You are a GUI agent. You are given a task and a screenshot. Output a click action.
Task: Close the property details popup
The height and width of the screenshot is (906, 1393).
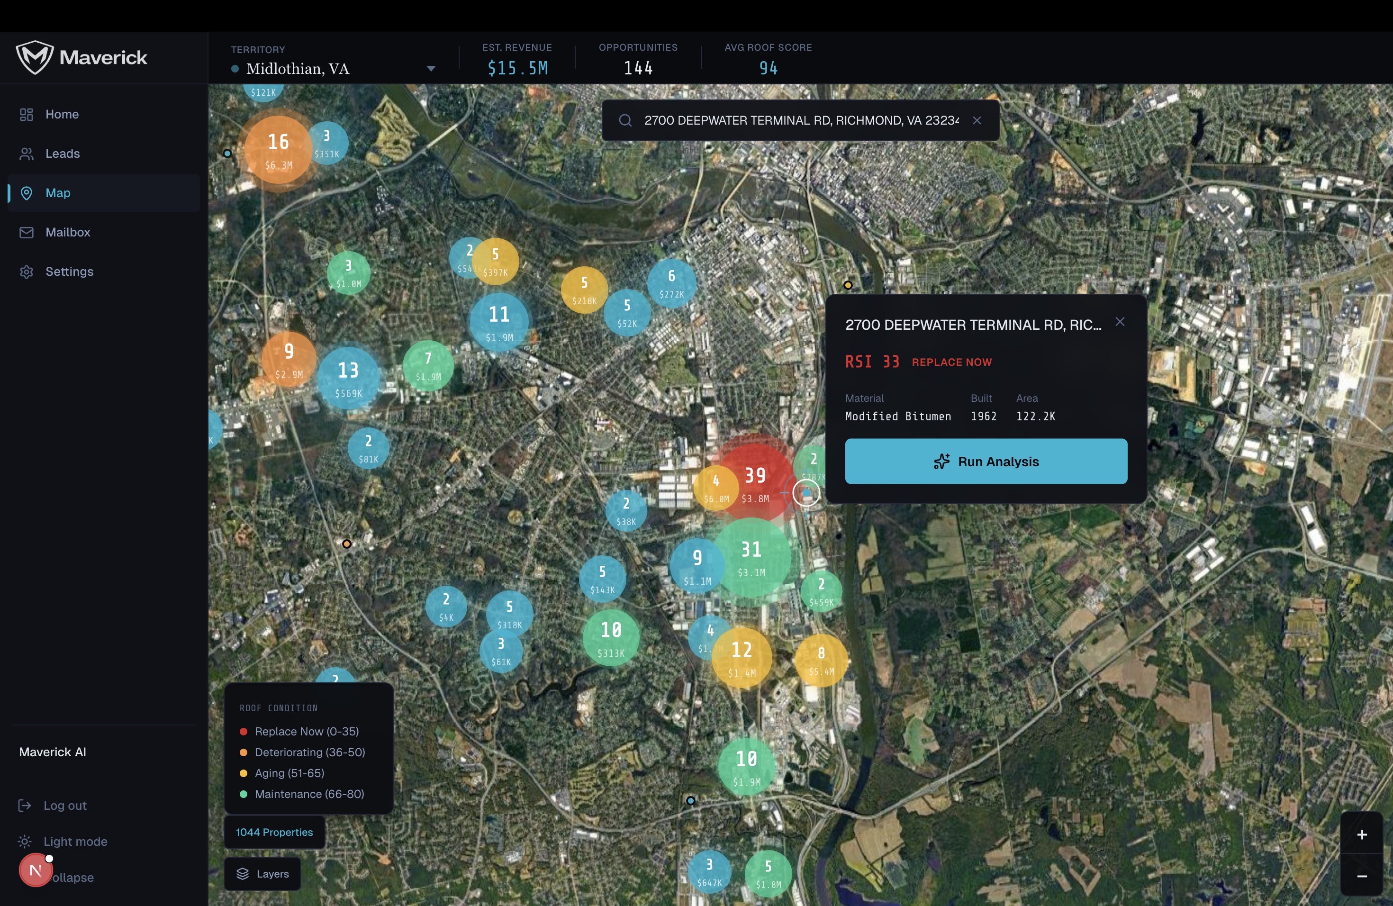(1120, 322)
